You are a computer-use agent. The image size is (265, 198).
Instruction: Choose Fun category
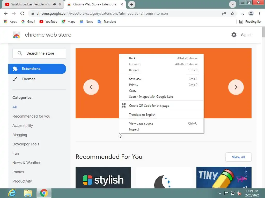click(x=16, y=153)
